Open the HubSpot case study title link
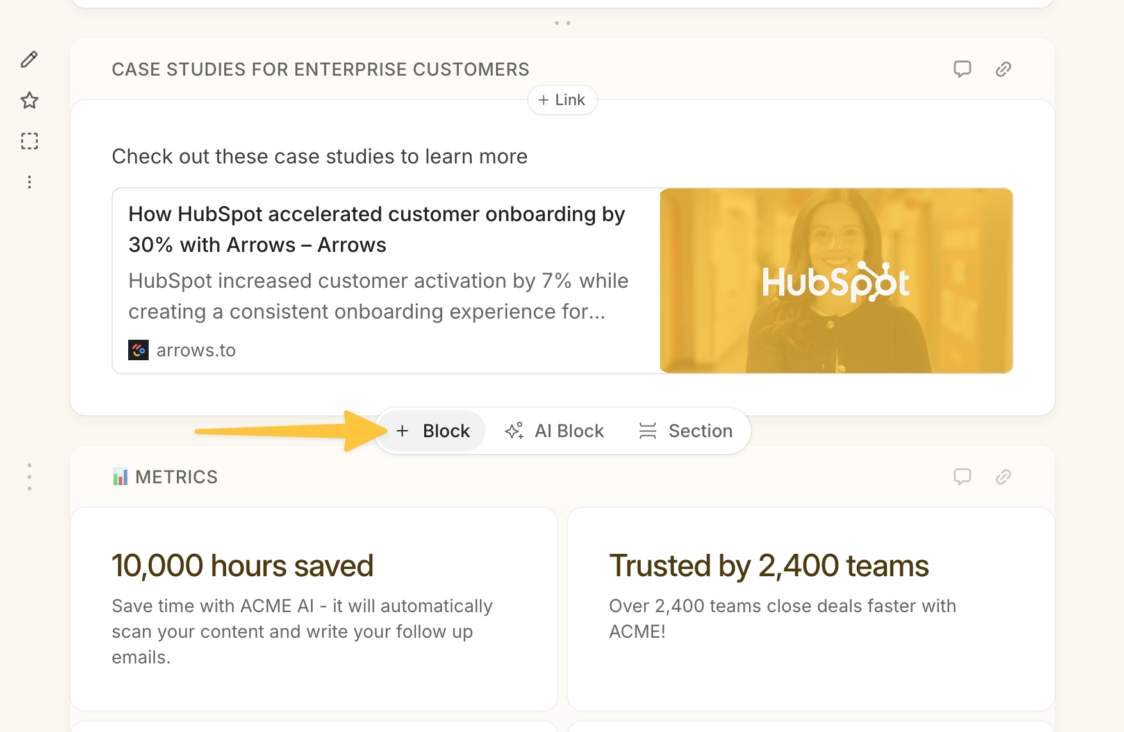The image size is (1124, 732). click(376, 229)
